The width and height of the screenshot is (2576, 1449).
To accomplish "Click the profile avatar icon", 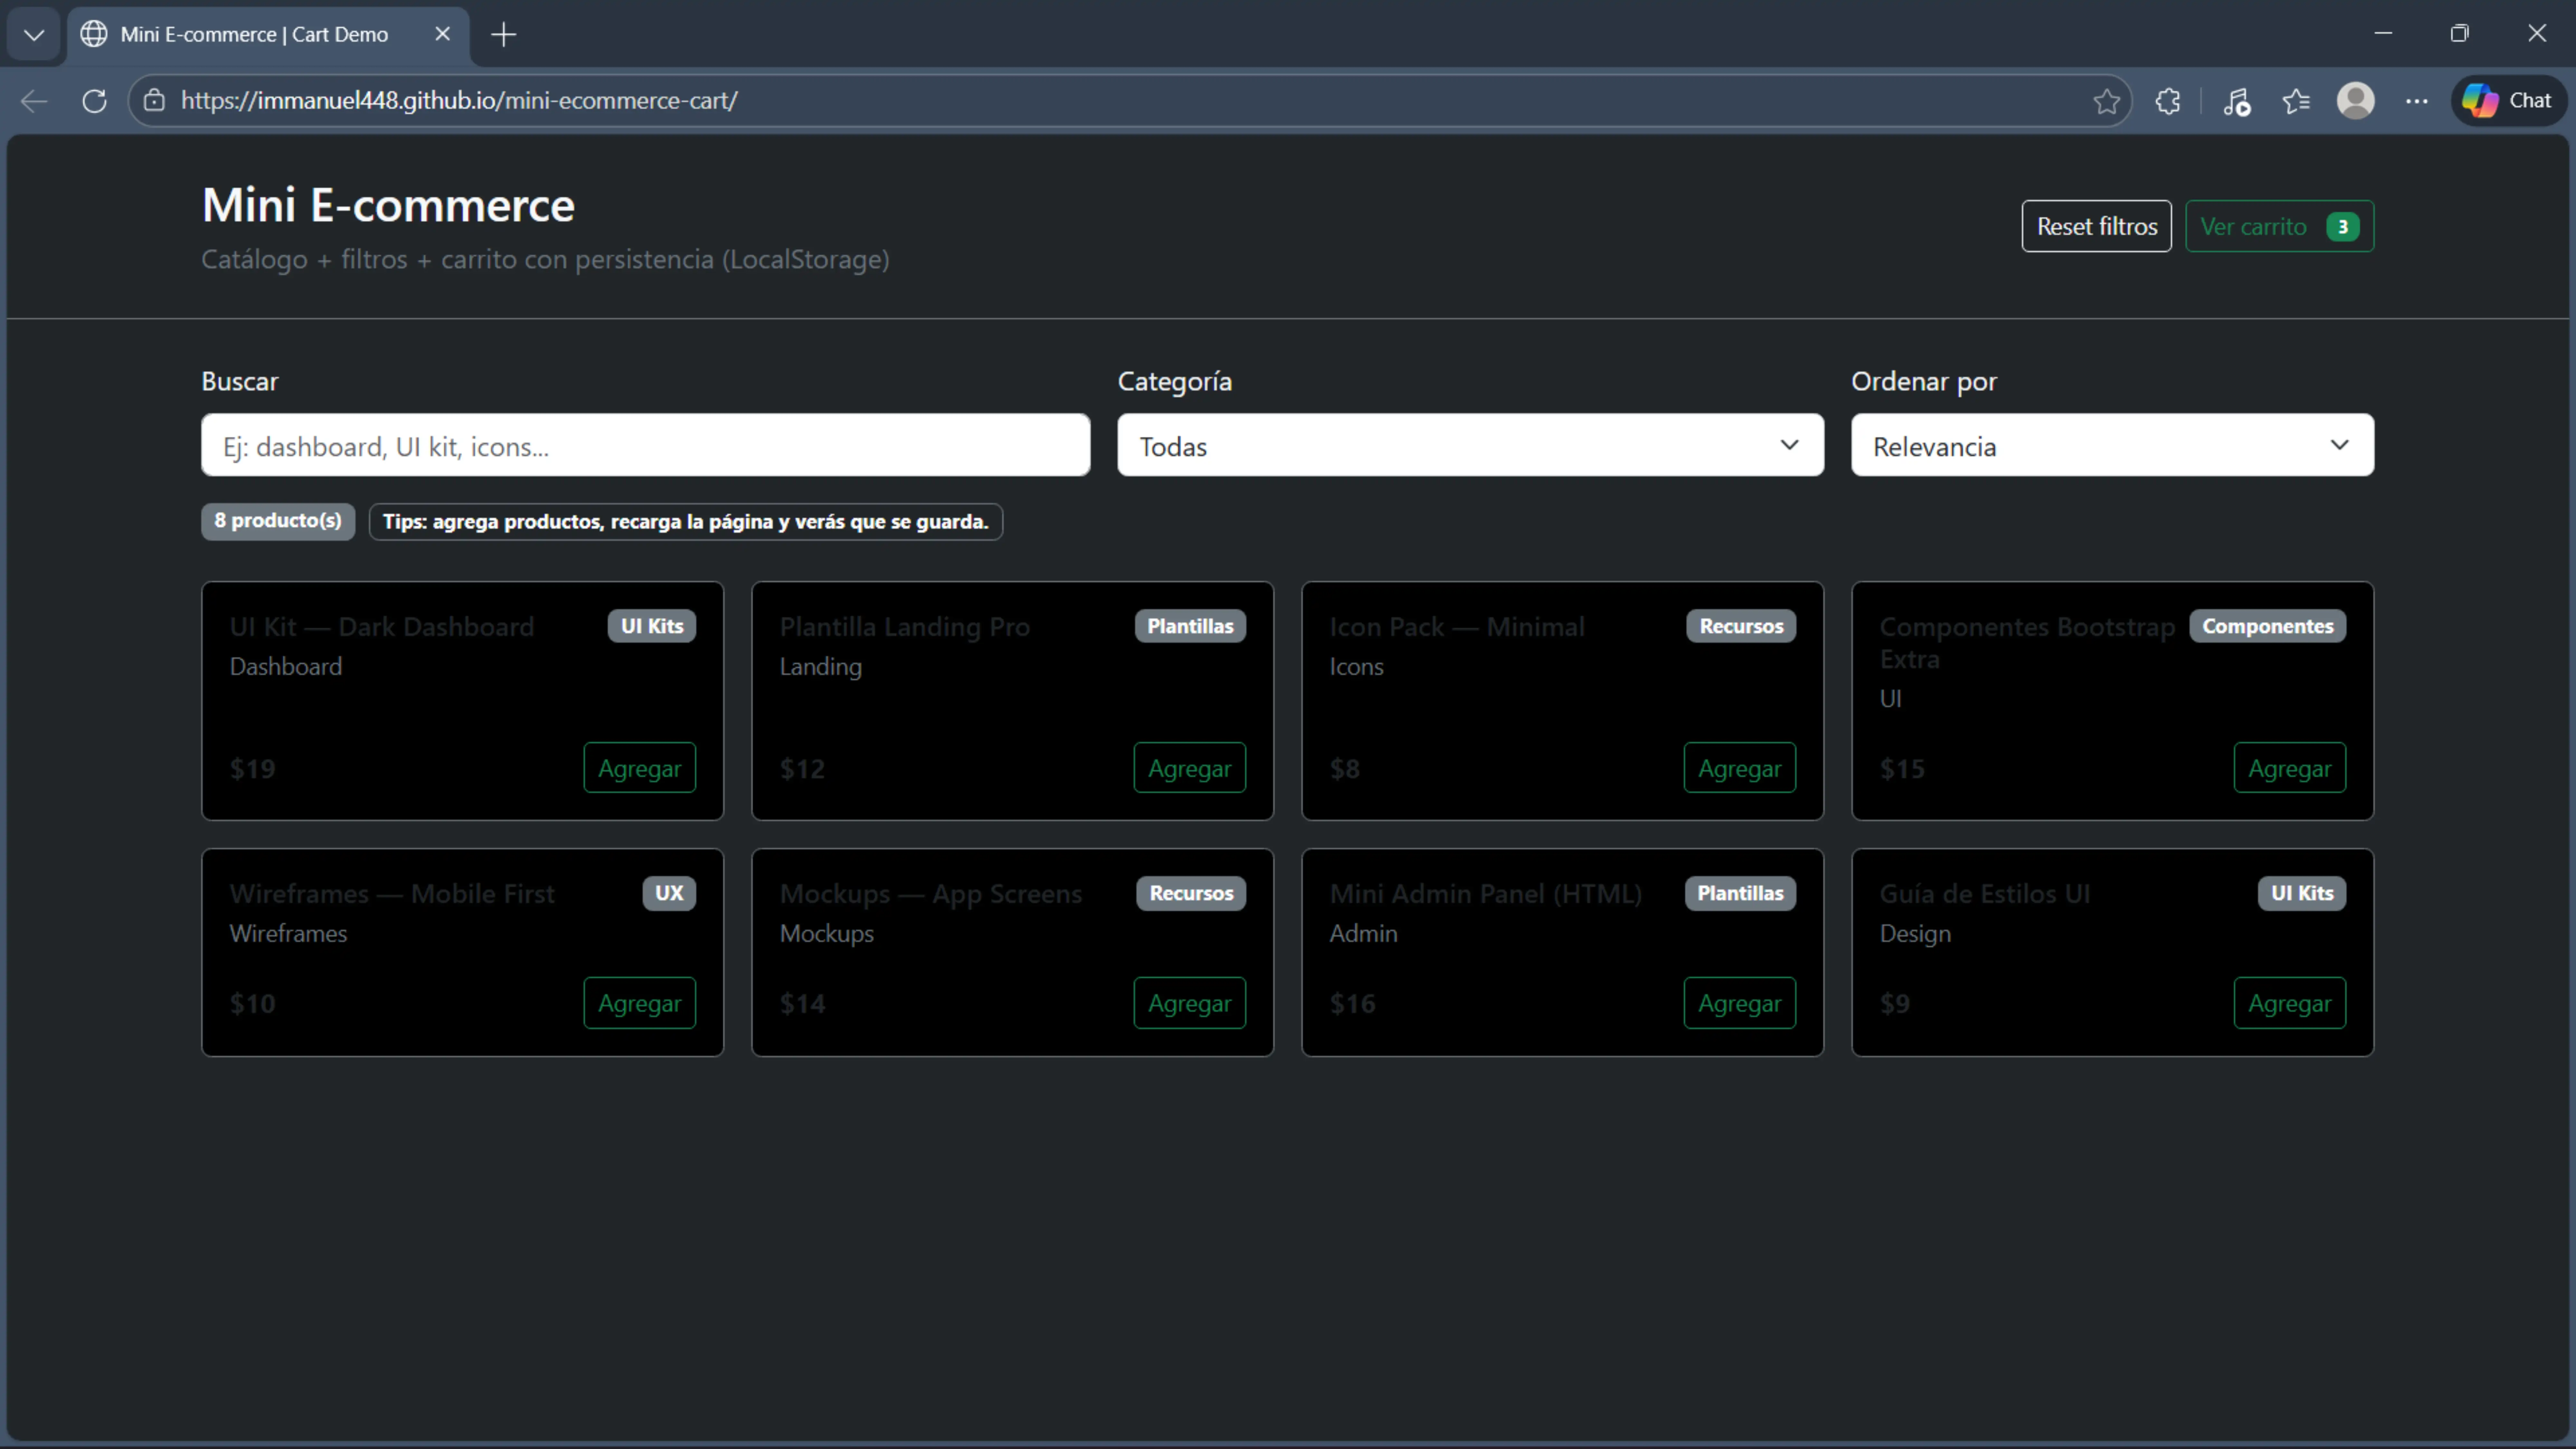I will (2356, 100).
